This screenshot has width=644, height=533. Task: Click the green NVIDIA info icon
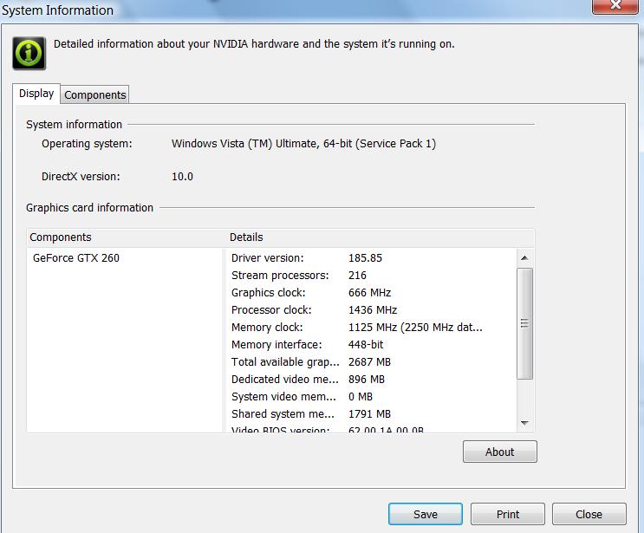29,53
